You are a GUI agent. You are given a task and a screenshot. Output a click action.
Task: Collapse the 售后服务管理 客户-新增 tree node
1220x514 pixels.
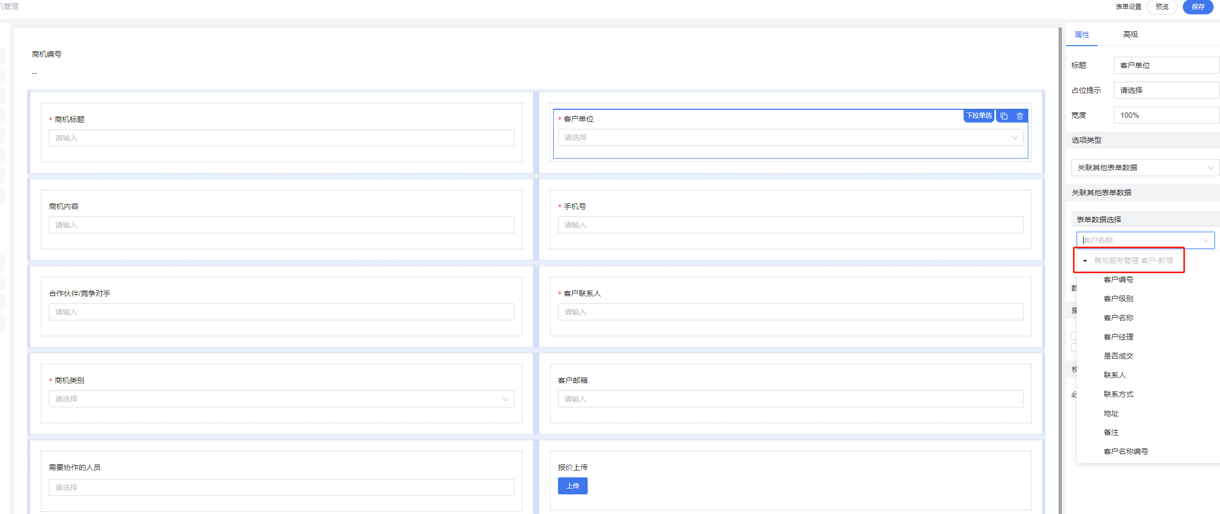click(1085, 260)
